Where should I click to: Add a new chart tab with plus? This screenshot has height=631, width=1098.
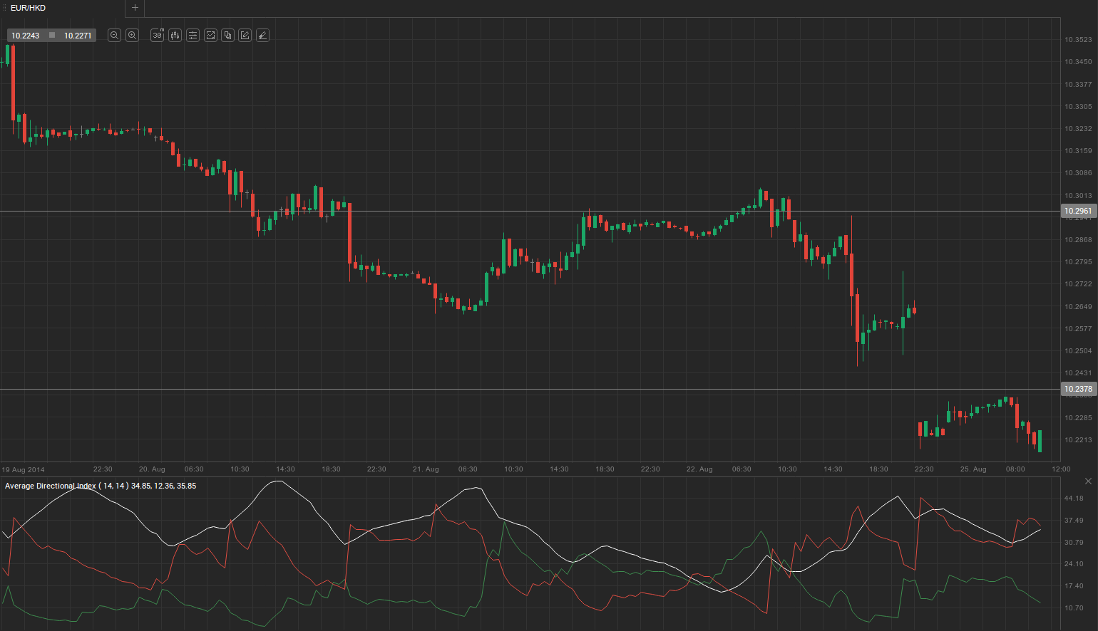pyautogui.click(x=135, y=8)
